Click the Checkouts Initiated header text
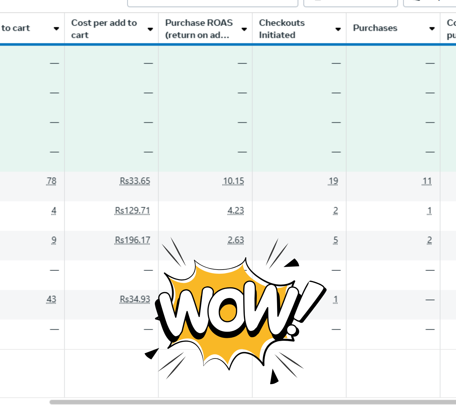The image size is (456, 405). tap(282, 29)
